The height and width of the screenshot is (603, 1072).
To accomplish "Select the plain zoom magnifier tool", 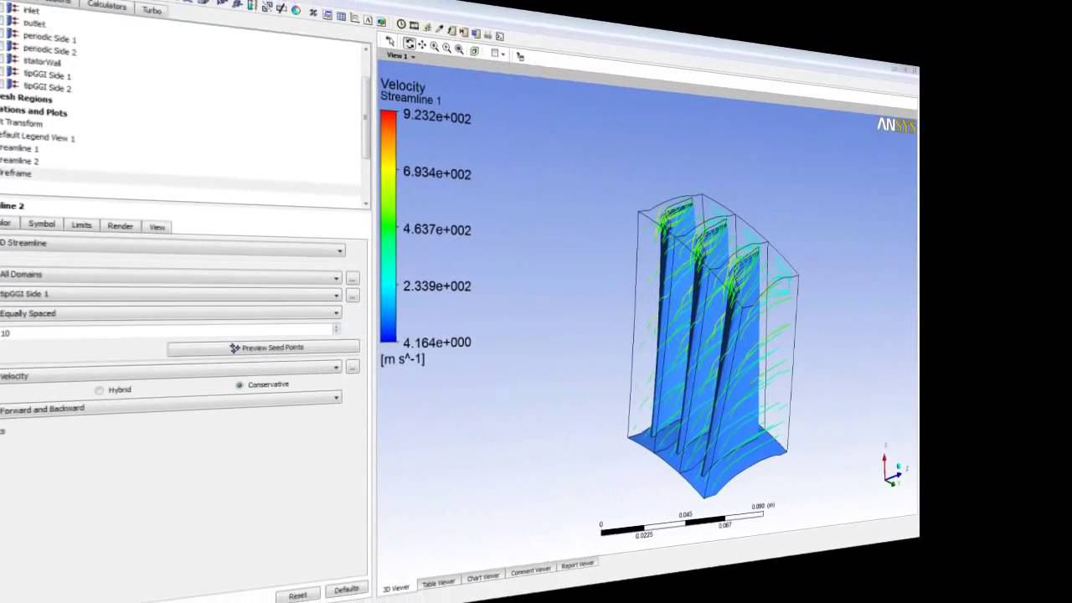I will point(435,46).
